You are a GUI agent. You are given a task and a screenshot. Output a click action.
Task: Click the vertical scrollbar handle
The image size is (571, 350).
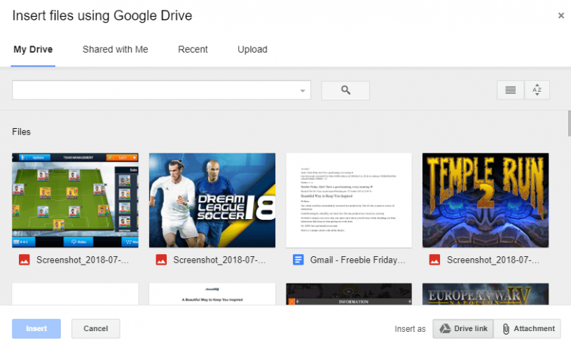(569, 123)
